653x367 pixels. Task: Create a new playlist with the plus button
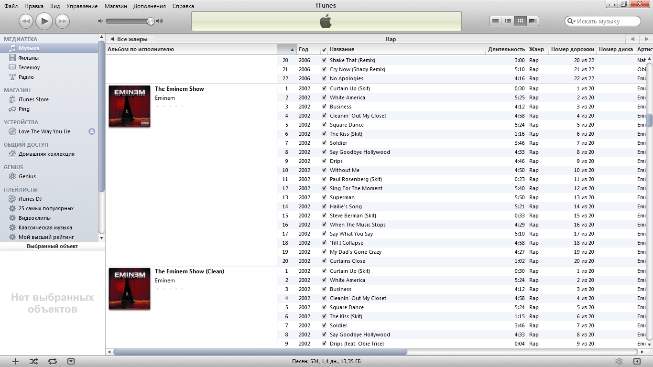(x=15, y=362)
